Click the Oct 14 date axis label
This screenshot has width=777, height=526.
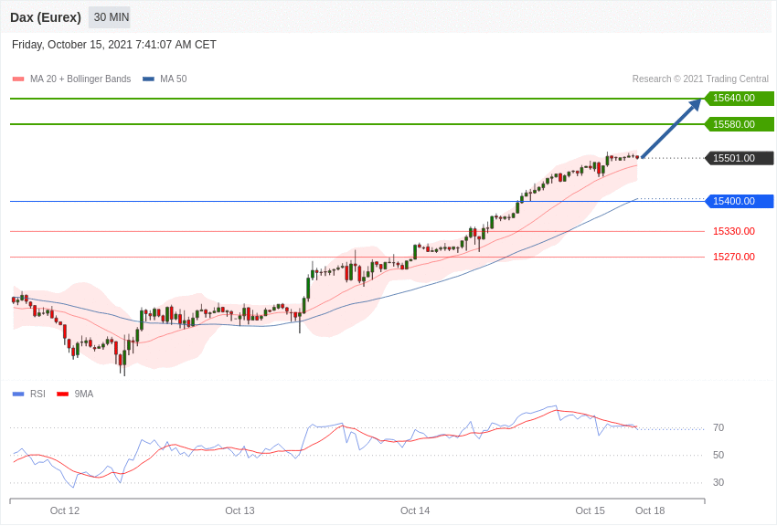[415, 510]
